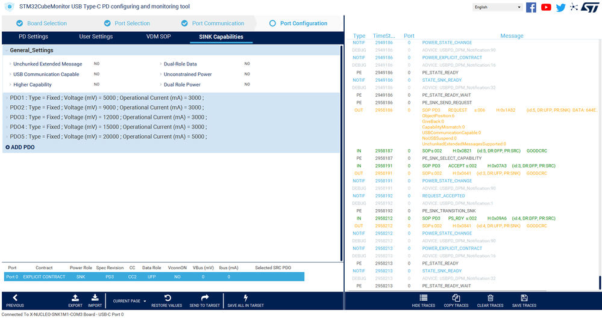Go to Port Selection step

(x=127, y=23)
